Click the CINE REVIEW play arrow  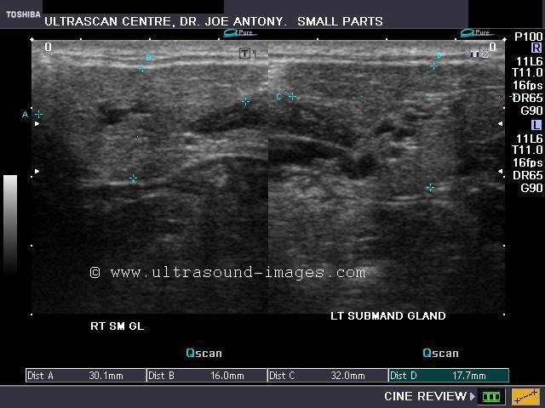coord(473,396)
